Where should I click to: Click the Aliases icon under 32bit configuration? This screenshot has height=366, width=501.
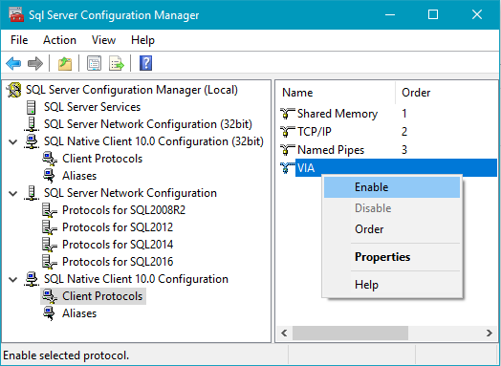coord(49,176)
